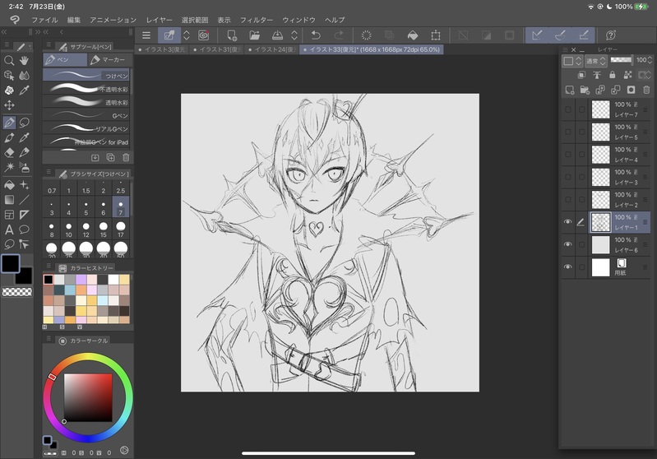This screenshot has width=657, height=459.
Task: Click the fill icon in the command bar
Action: (413, 35)
